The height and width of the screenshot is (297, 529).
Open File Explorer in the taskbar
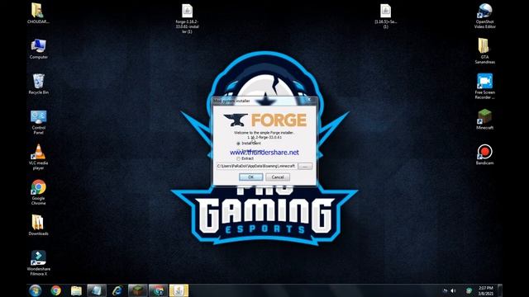click(76, 290)
